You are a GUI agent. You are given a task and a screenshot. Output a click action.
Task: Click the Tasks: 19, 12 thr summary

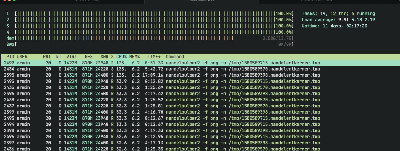(338, 14)
